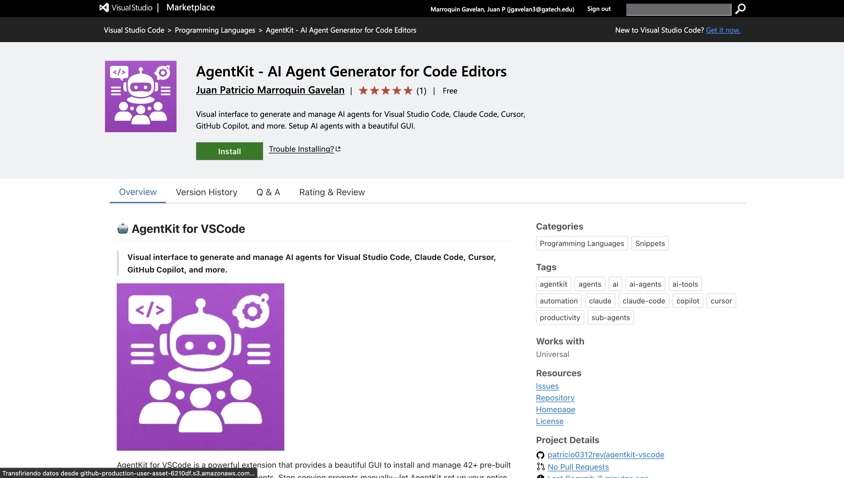Image resolution: width=844 pixels, height=478 pixels.
Task: Select the sub-agents tag
Action: pyautogui.click(x=610, y=317)
